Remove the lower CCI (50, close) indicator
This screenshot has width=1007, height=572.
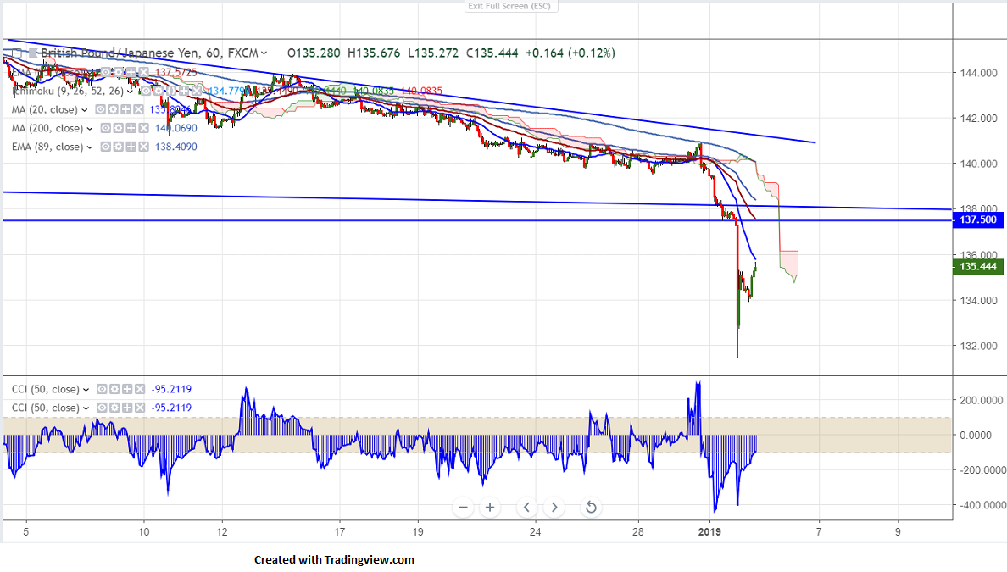click(139, 408)
